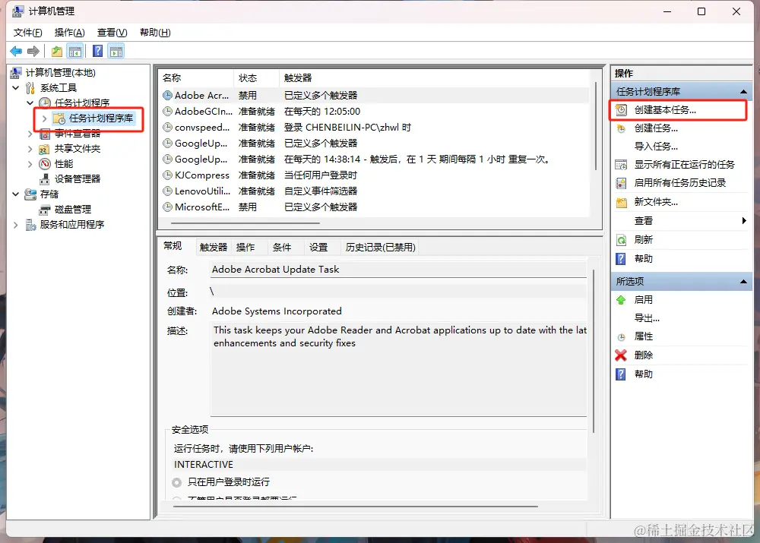Expand the 服务和应用程序 tree node
760x543 pixels.
pyautogui.click(x=16, y=225)
